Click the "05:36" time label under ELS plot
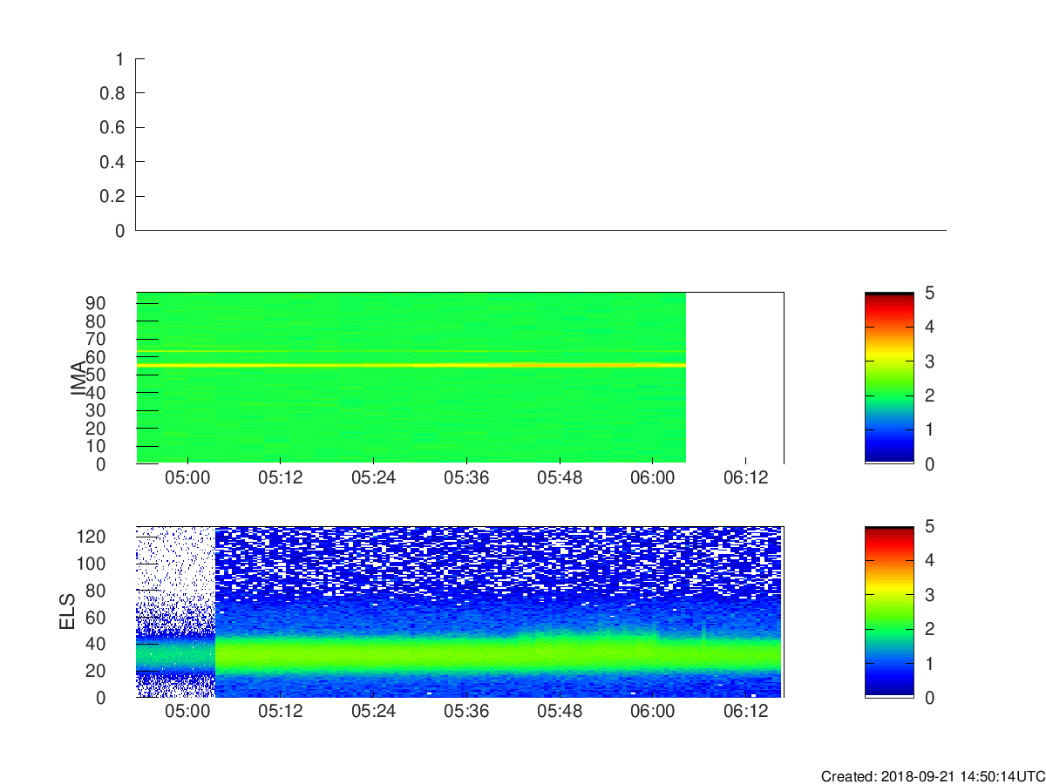Screen dimensions: 1046x784 tap(466, 712)
